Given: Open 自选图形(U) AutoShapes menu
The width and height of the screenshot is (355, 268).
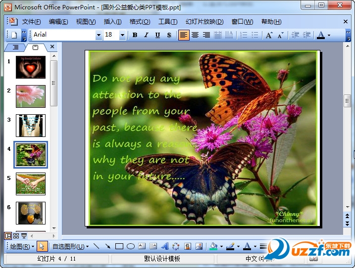Looking at the screenshot, I should coord(70,247).
